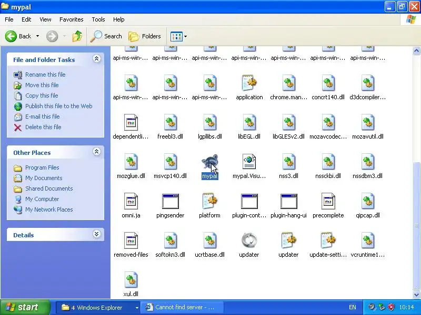Collapse the Other Places panel

pos(96,152)
